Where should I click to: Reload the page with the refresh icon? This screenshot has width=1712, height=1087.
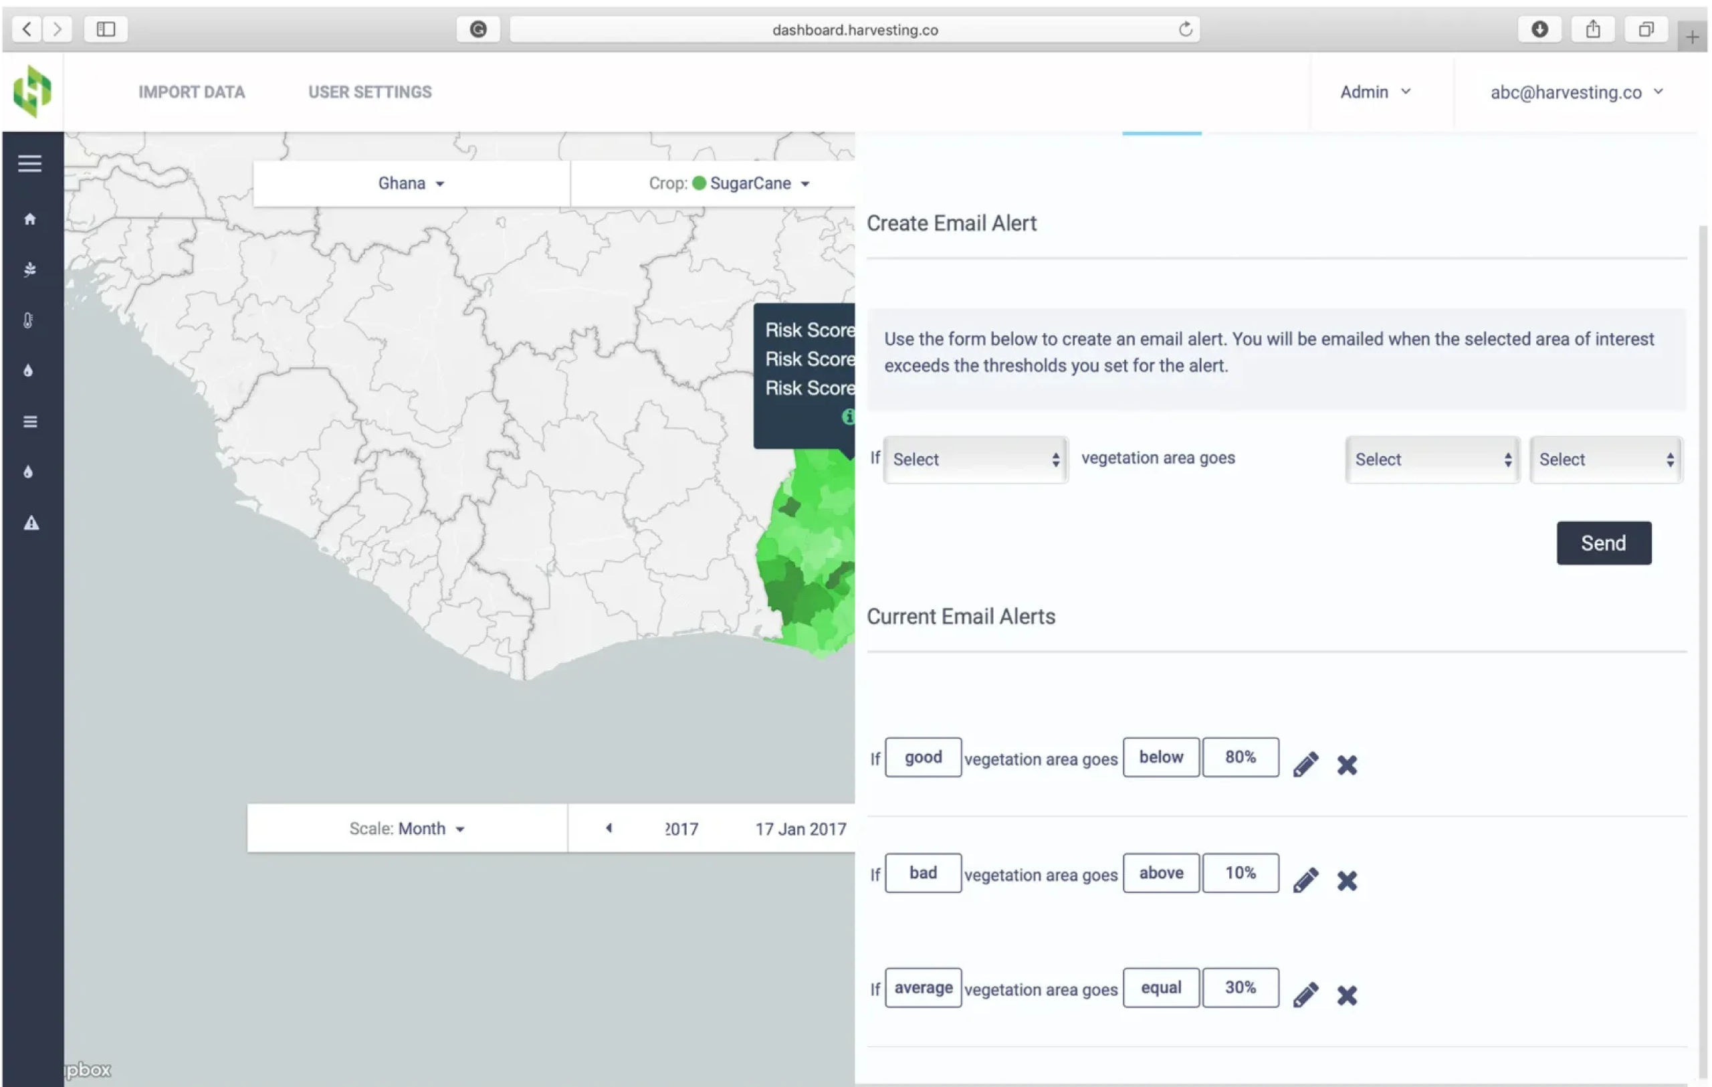1185,29
